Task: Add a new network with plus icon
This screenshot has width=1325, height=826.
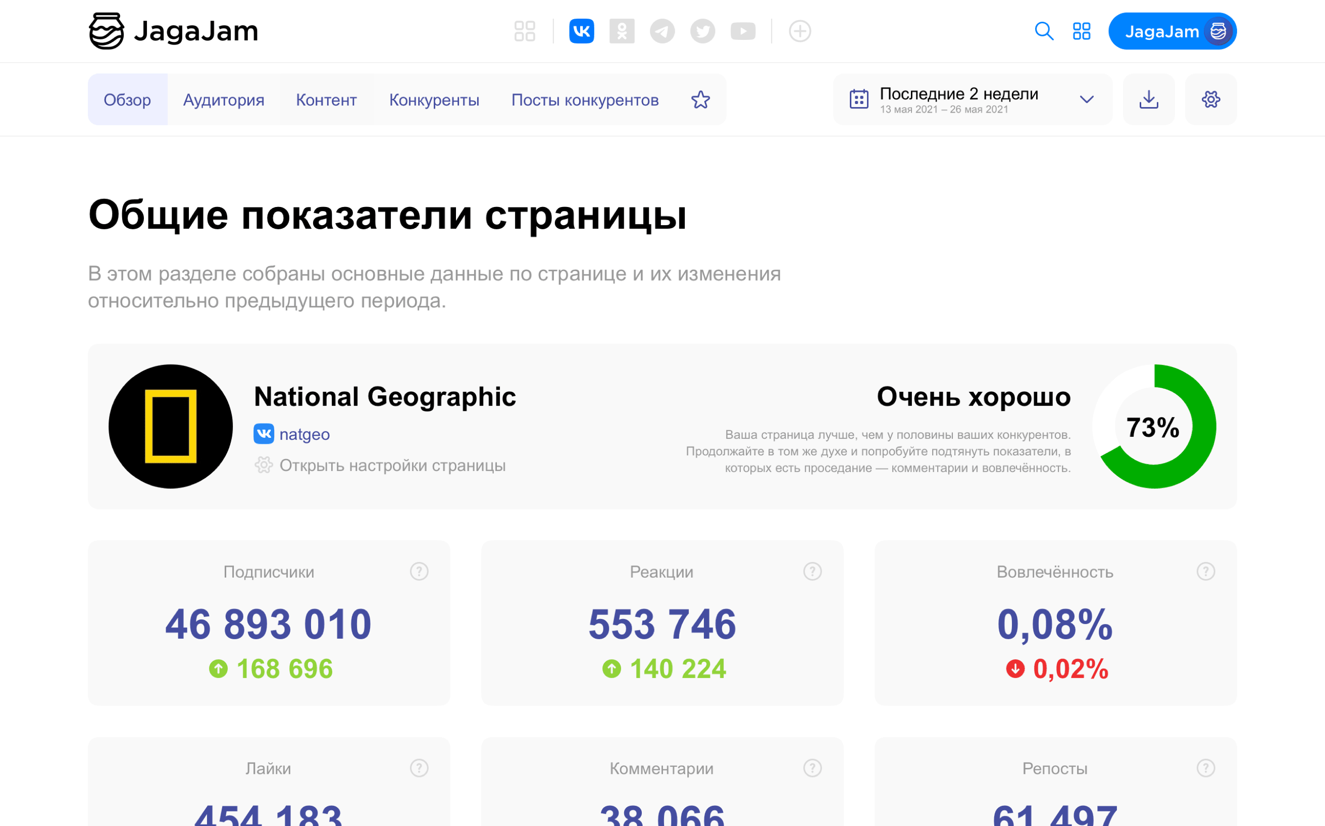Action: 800,31
